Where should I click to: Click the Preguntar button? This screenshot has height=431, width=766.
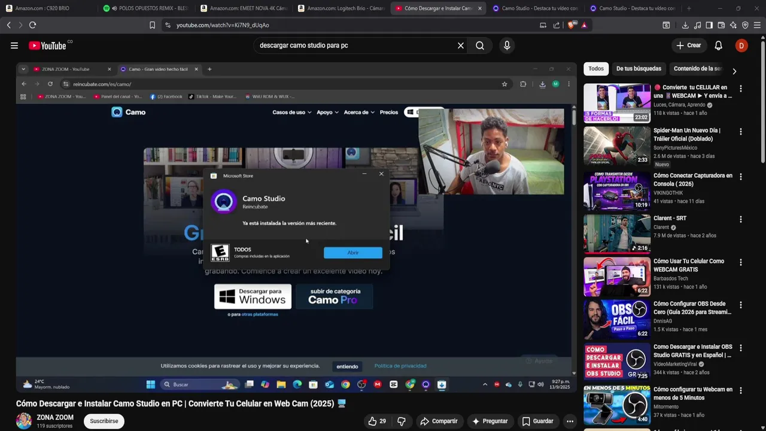490,421
